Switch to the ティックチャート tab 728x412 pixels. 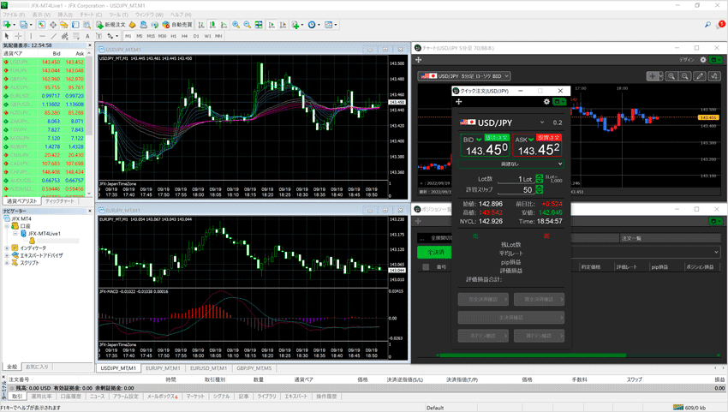(x=59, y=201)
